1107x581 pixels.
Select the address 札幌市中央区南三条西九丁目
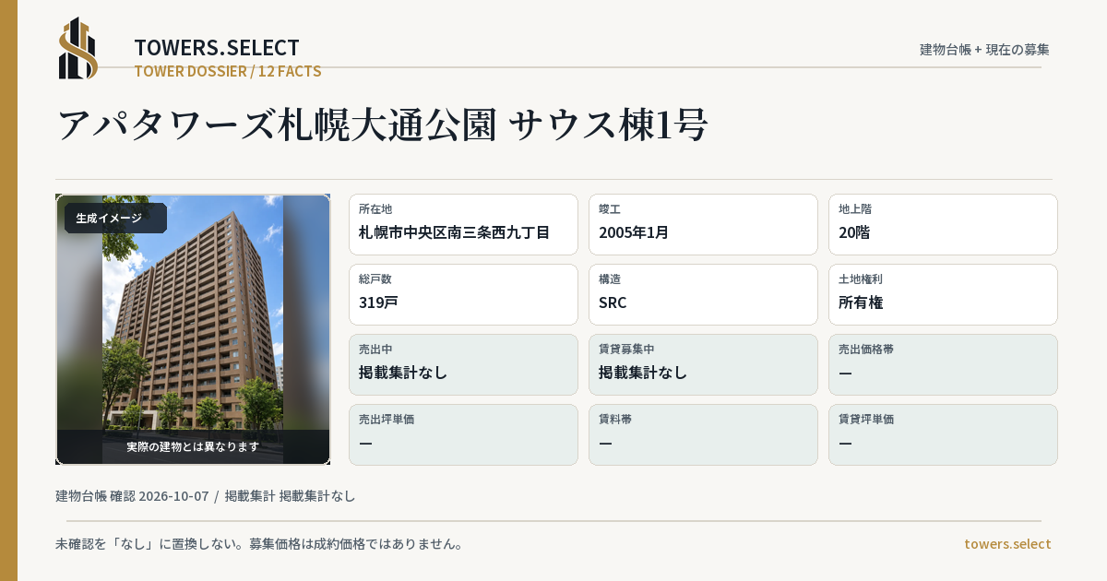(454, 232)
